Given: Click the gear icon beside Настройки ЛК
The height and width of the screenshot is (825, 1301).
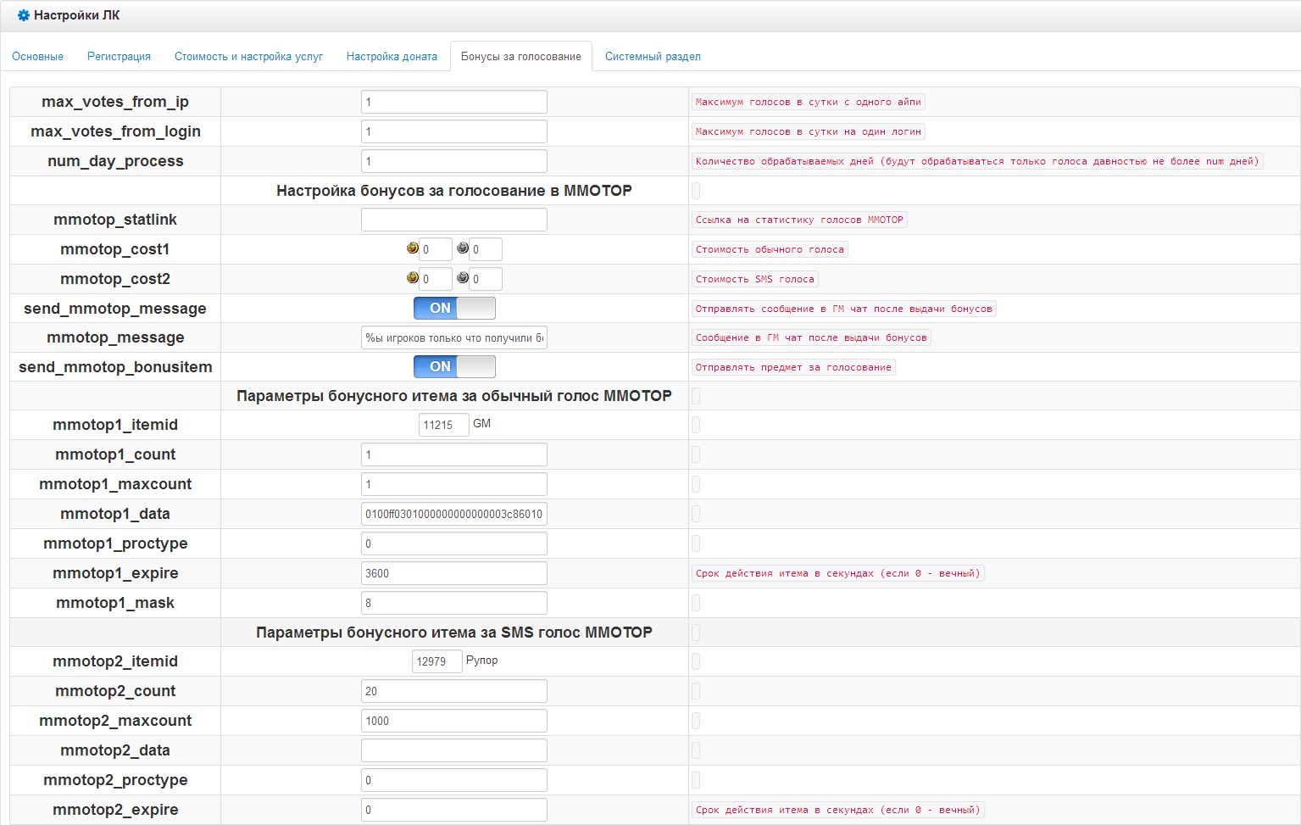Looking at the screenshot, I should (x=24, y=15).
